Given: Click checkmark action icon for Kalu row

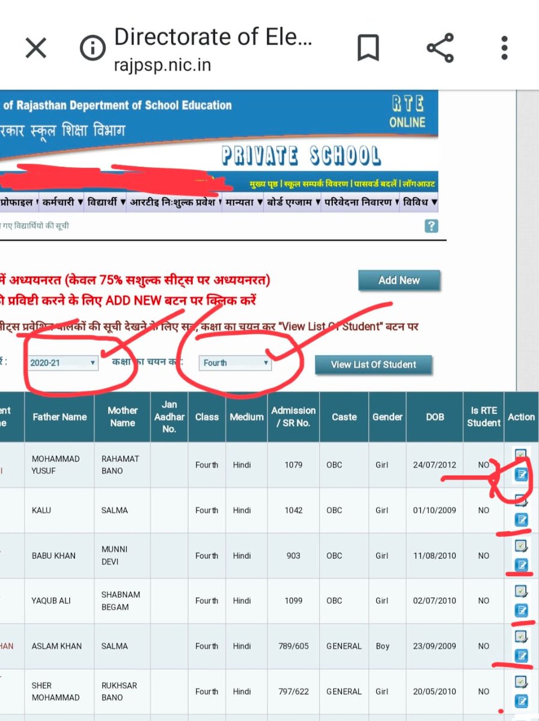Looking at the screenshot, I should pos(521,500).
